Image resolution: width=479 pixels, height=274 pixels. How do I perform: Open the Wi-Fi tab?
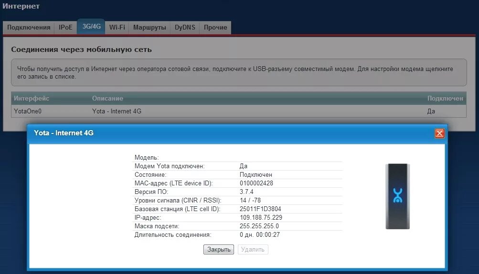pyautogui.click(x=117, y=28)
